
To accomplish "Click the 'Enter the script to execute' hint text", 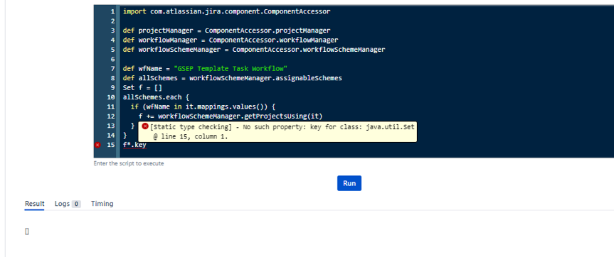I will pos(129,164).
